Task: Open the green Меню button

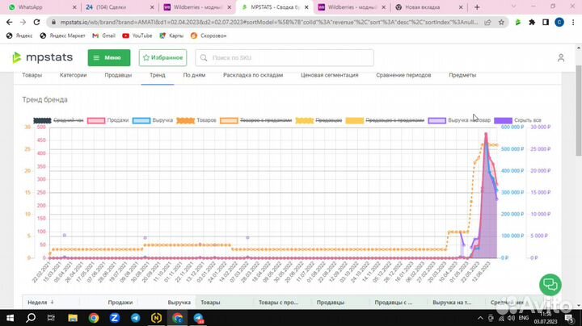Action: 109,58
